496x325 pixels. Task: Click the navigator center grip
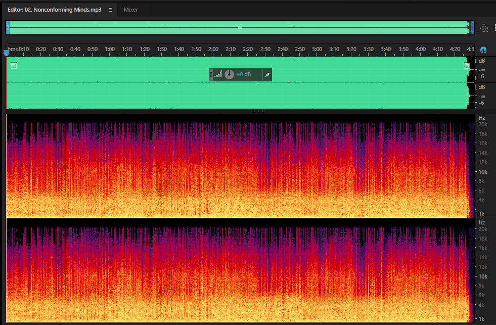tap(240, 27)
